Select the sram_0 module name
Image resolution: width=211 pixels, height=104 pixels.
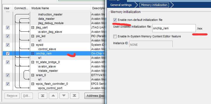pyautogui.click(x=41, y=75)
